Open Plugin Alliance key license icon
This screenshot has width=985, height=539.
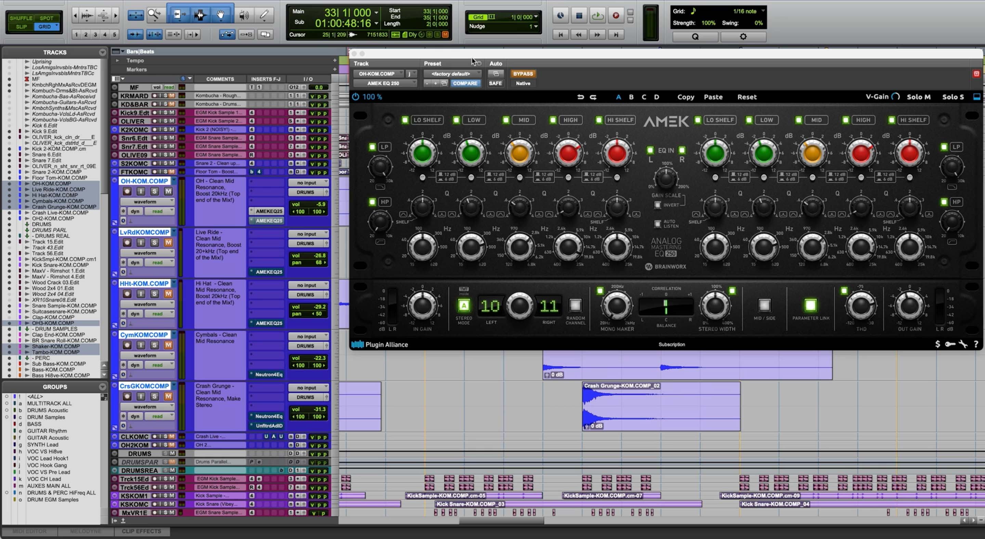(950, 344)
